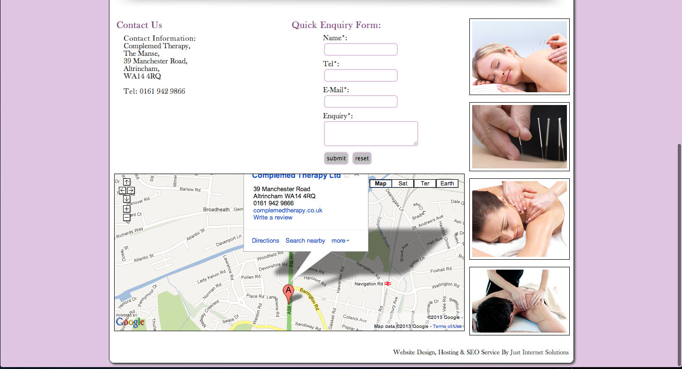Focus the Name input field

[360, 50]
